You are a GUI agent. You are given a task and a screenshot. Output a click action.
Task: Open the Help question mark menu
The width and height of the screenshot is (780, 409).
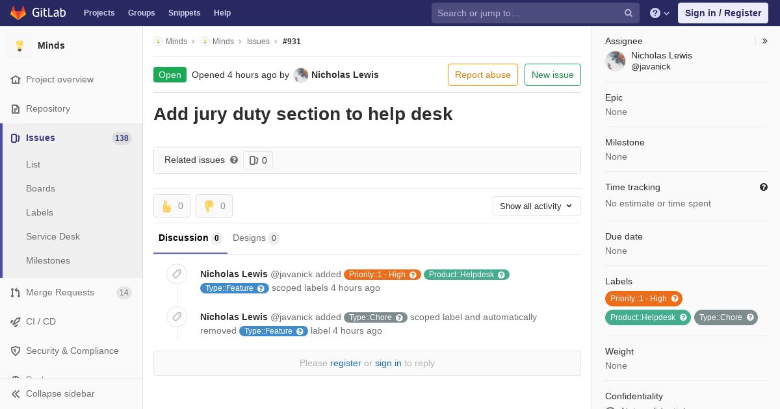click(660, 13)
